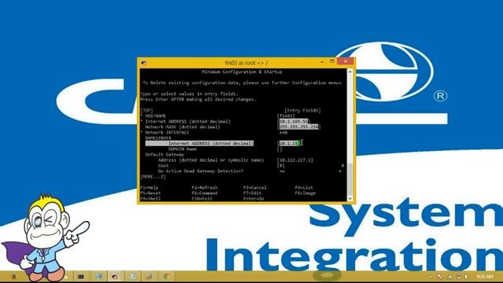Image resolution: width=503 pixels, height=283 pixels.
Task: Select the highlighted active app button in taskbar
Action: 115,276
